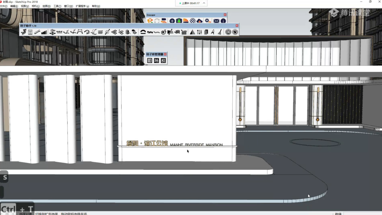Open the 文件(F) menu

click(x=4, y=6)
